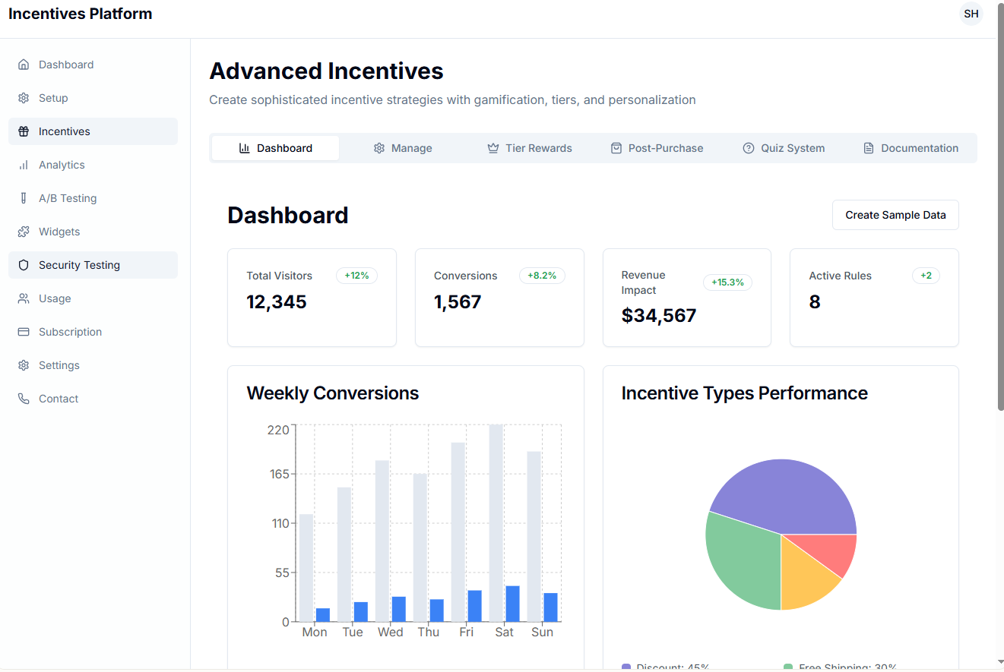This screenshot has height=672, width=1004.
Task: Select the Usage users icon
Action: coord(24,298)
